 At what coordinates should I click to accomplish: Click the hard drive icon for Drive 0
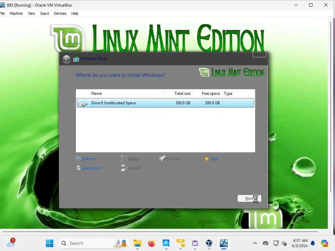pos(83,104)
